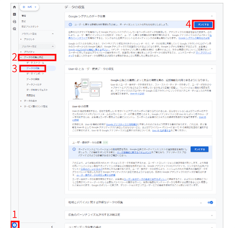The height and width of the screenshot is (228, 235).
Task: Open ユーザー提供データの機能に関するポリシー link
Action: 145,179
